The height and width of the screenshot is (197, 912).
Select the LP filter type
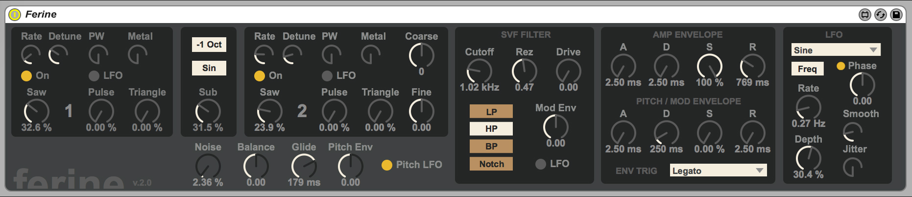pos(491,112)
